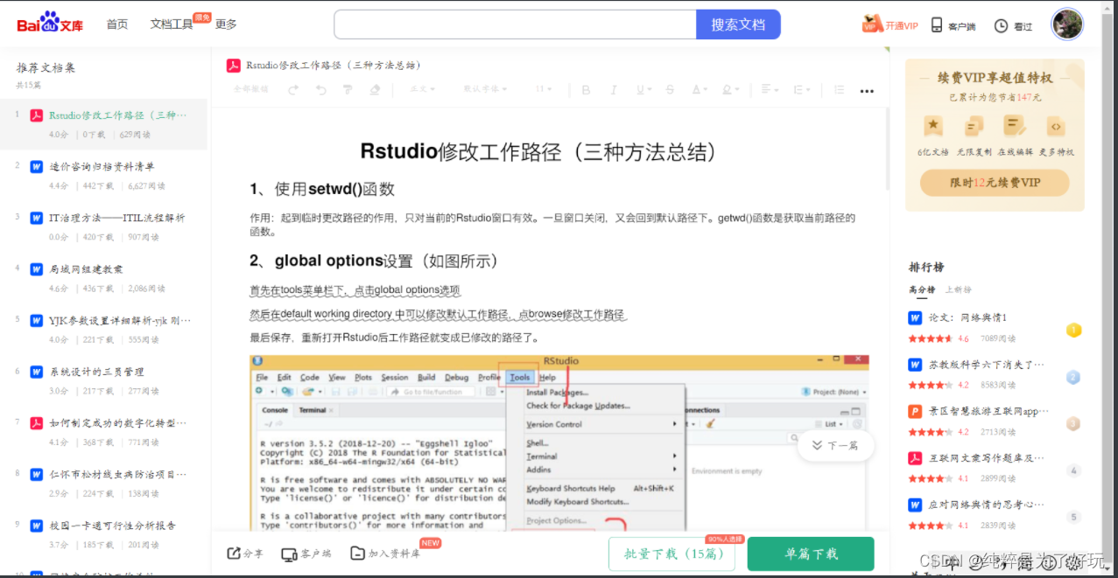The width and height of the screenshot is (1118, 578).
Task: Click 批量下载（15篇）button
Action: 672,554
